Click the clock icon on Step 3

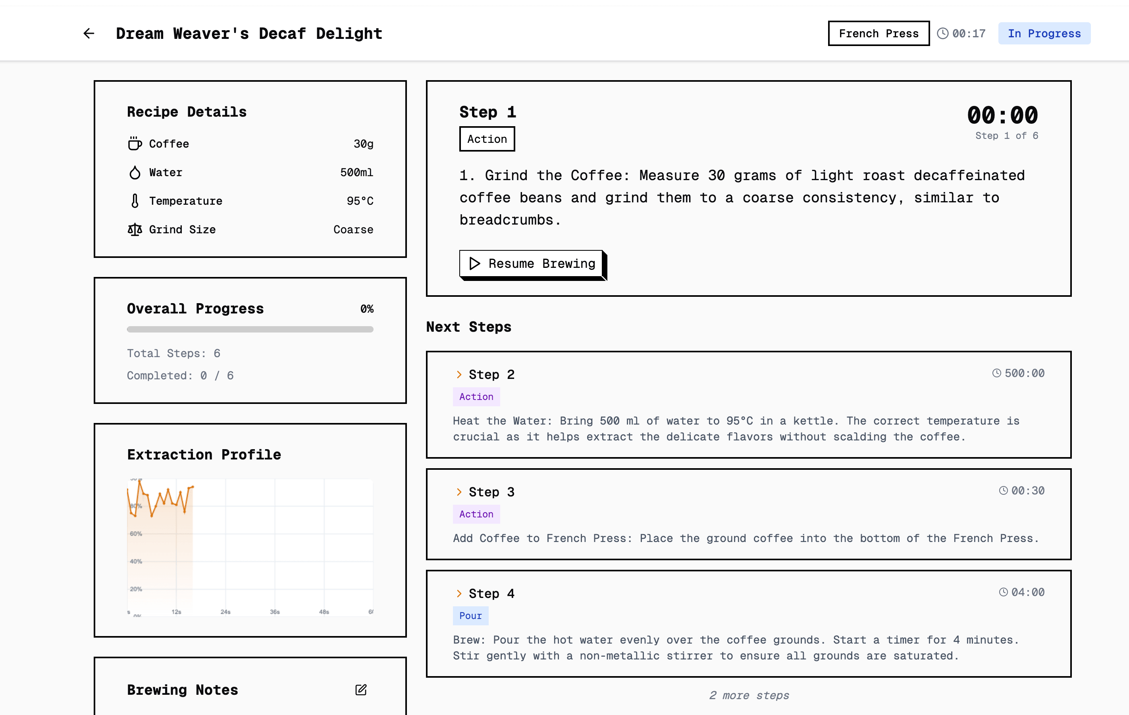click(x=1003, y=490)
